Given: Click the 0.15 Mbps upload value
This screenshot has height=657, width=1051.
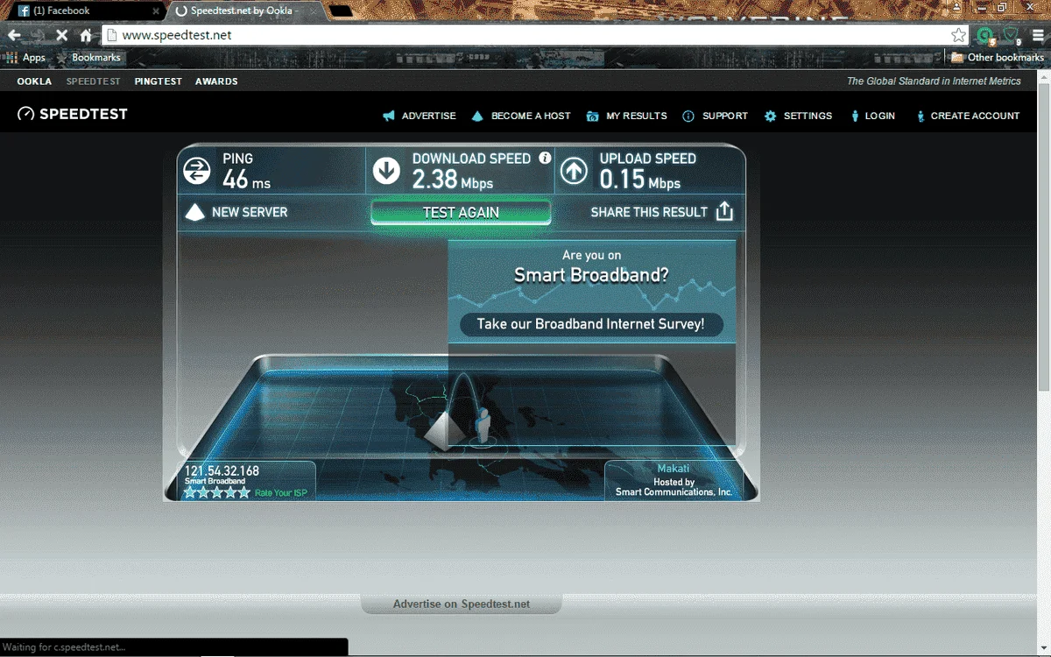Looking at the screenshot, I should click(x=640, y=180).
